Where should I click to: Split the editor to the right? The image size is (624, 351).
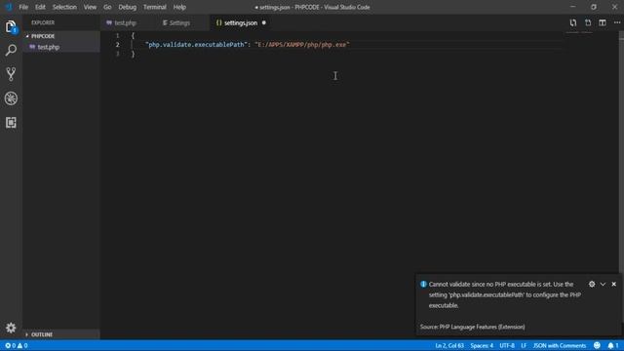[603, 23]
